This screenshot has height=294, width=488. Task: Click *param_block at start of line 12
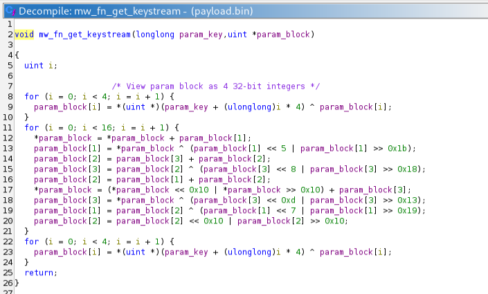coord(63,138)
